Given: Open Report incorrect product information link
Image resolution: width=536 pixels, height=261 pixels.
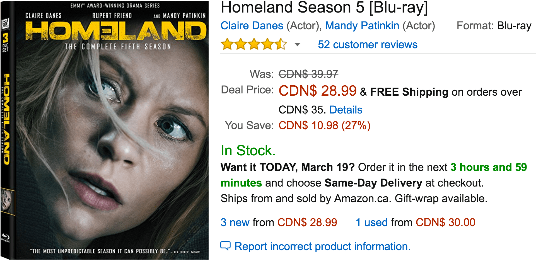Looking at the screenshot, I should (x=322, y=246).
